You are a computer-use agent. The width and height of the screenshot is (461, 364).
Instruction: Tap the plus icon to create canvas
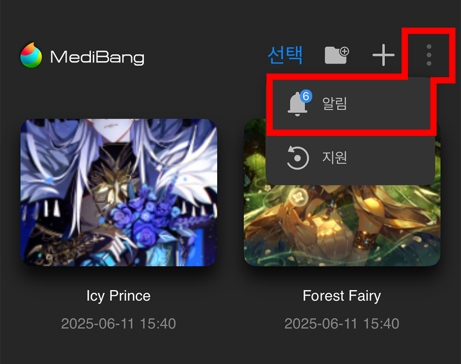click(383, 55)
